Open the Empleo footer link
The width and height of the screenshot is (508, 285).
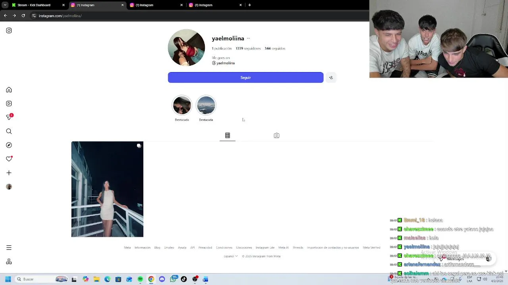(169, 247)
